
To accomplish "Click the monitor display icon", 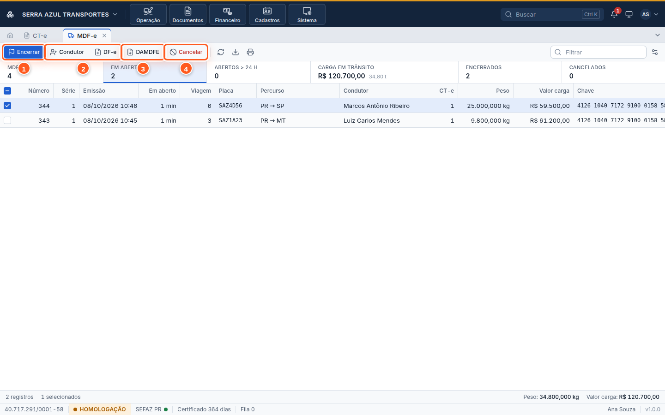I will click(x=629, y=14).
